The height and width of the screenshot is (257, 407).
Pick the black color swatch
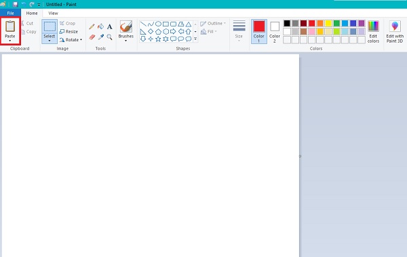(287, 23)
